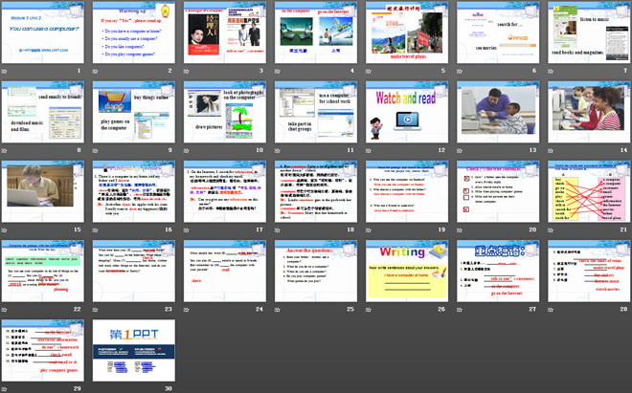Screen dimensions: 632x393
Task: Select the 'send emails to friends' slide
Action: pyautogui.click(x=45, y=110)
